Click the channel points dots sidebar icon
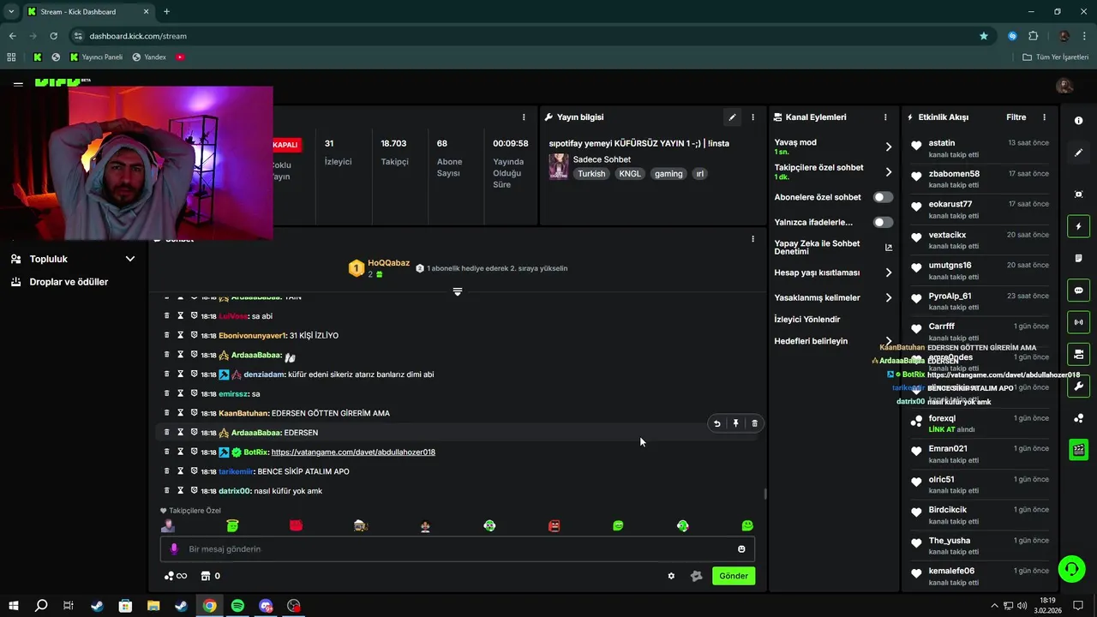Viewport: 1097px width, 617px height. [1078, 418]
